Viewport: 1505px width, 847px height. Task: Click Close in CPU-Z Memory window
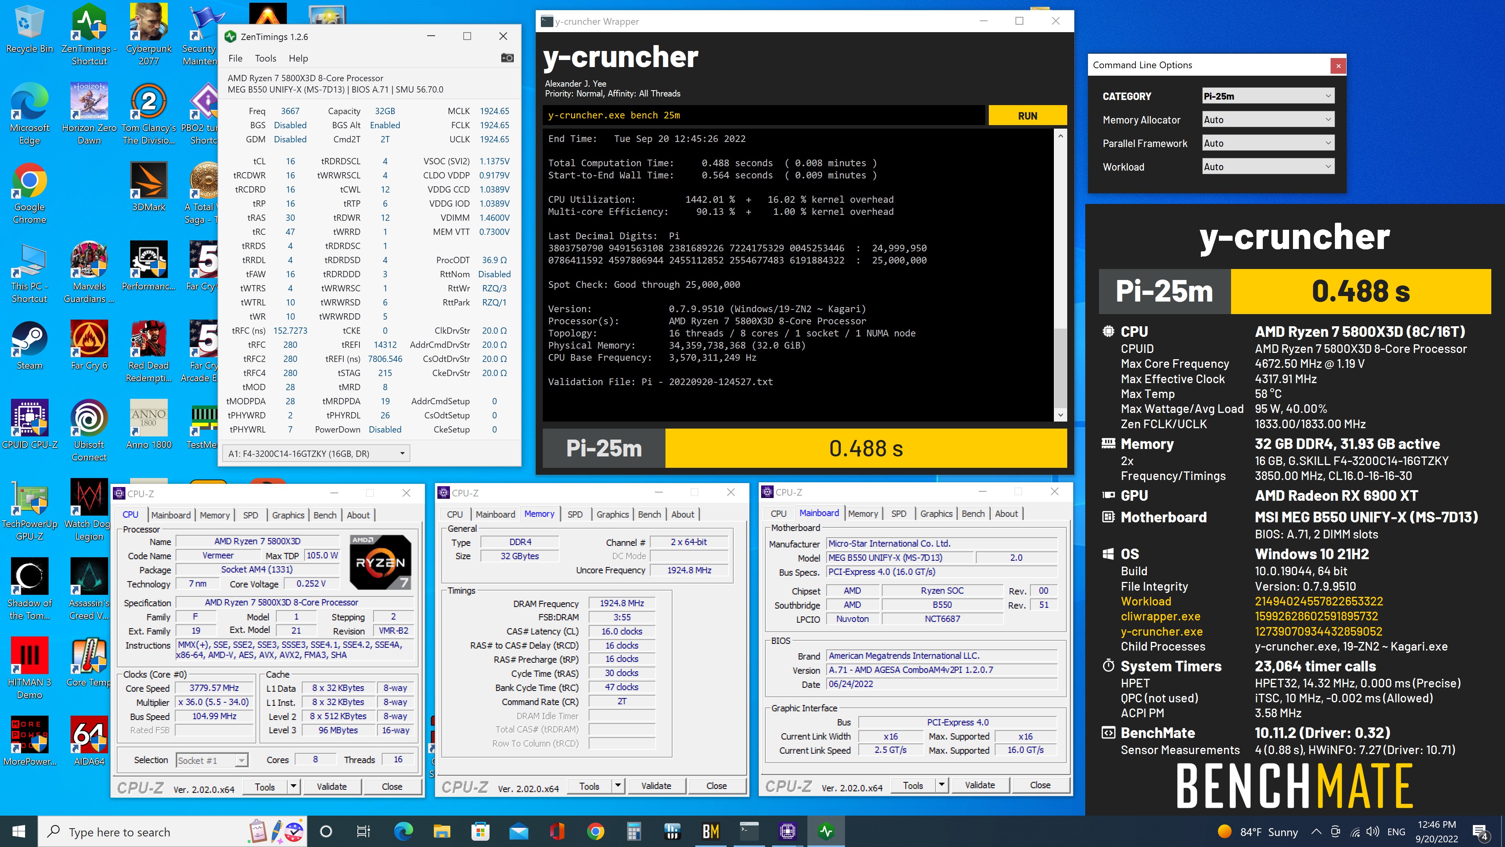[716, 785]
